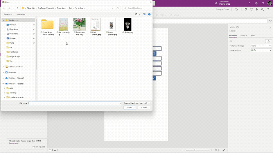Screen dimensions: 273x153
Task: Switch to the Advanced tab
Action: pyautogui.click(x=244, y=35)
